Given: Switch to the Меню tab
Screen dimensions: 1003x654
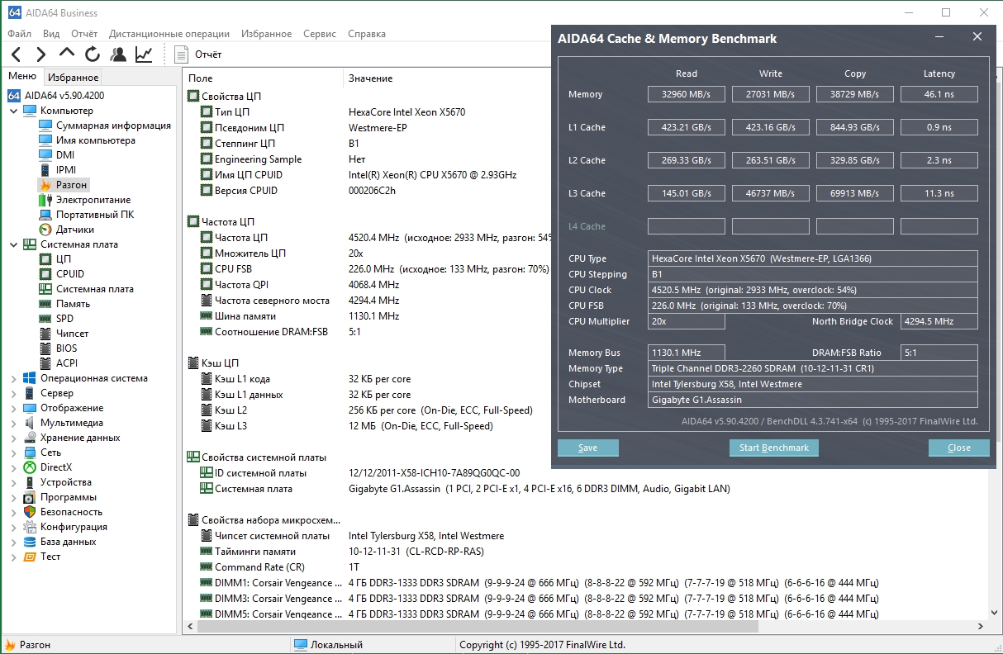Looking at the screenshot, I should pos(22,77).
